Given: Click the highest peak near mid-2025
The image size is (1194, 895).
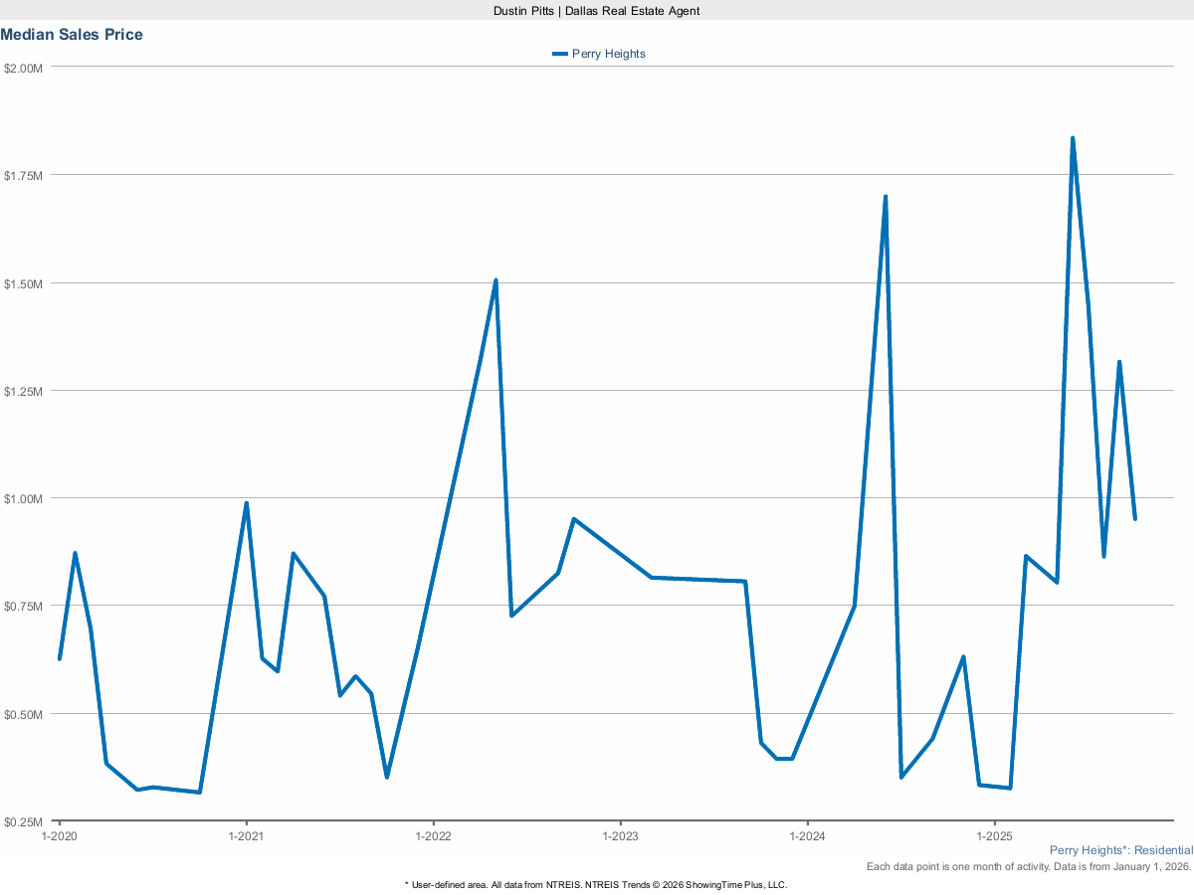Looking at the screenshot, I should 1073,137.
